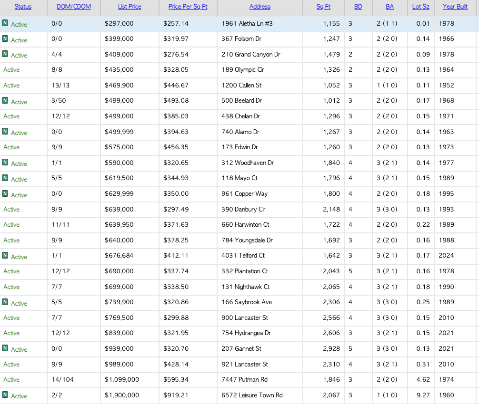Image resolution: width=479 pixels, height=404 pixels.
Task: Select the $939,000 list price
Action: [x=119, y=348]
